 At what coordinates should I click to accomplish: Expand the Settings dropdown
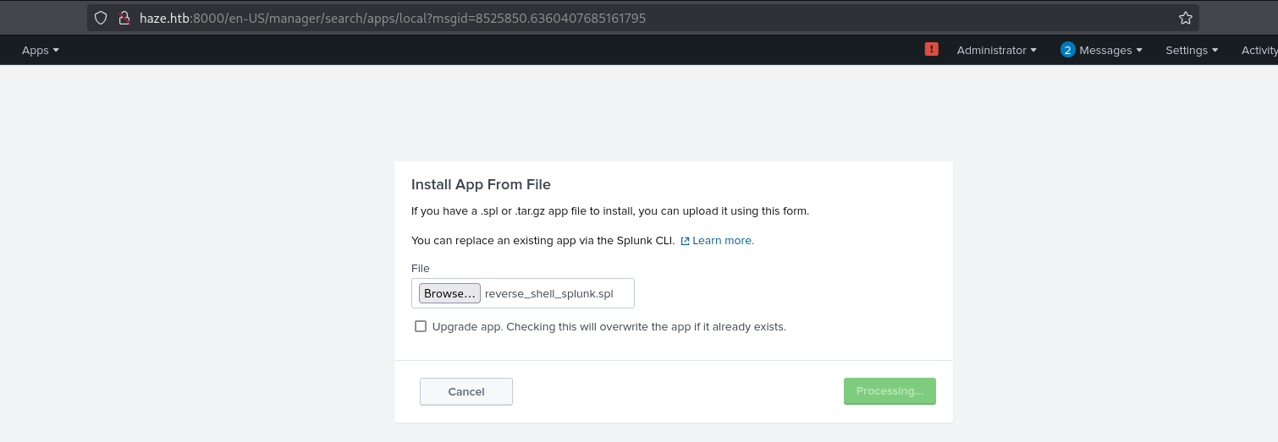(x=1191, y=50)
